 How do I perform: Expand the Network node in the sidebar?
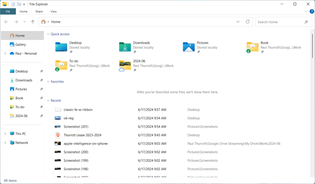(5, 142)
